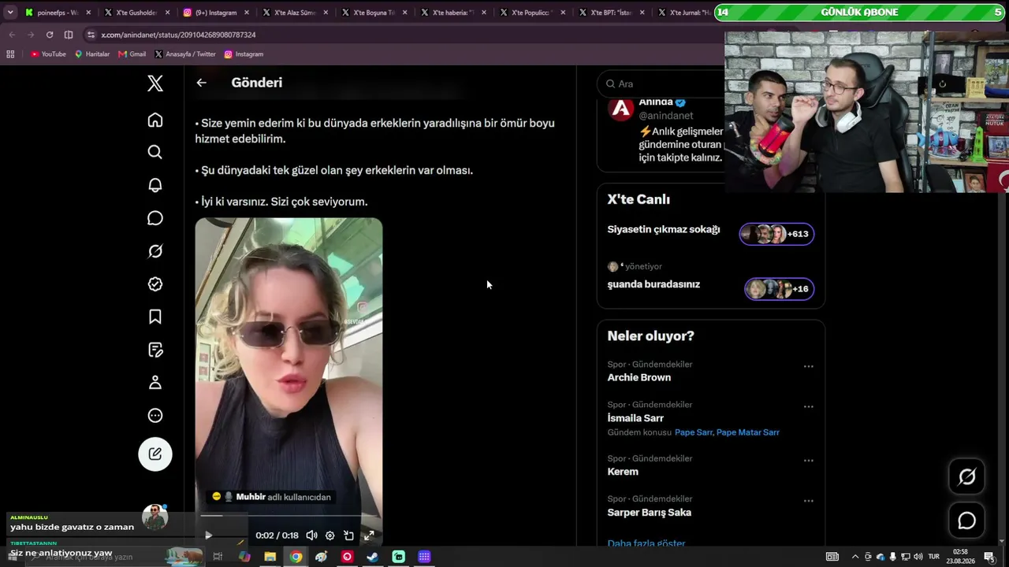The width and height of the screenshot is (1009, 567).
Task: Open the Windows notification center
Action: 989,557
